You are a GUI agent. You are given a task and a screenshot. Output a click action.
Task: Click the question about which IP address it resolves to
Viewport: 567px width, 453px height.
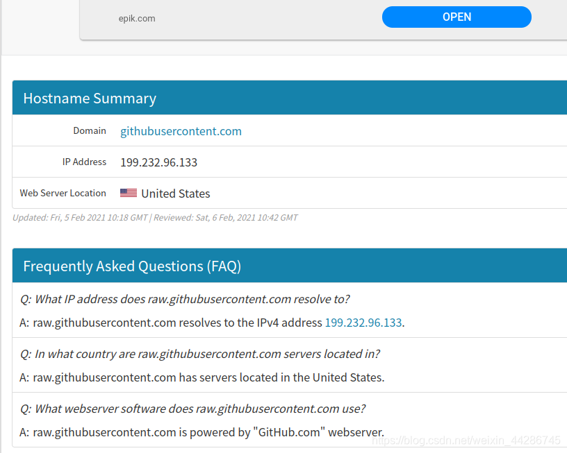[185, 299]
